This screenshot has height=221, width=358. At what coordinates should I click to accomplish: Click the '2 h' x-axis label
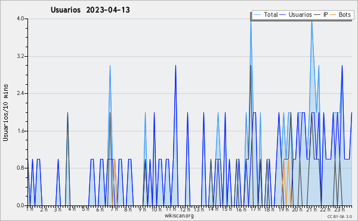pyautogui.click(x=44, y=209)
